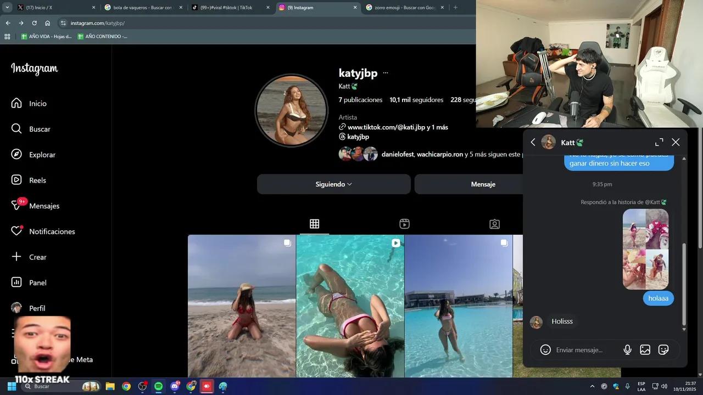Open the emoji picker in chat
This screenshot has height=395, width=703.
[545, 349]
